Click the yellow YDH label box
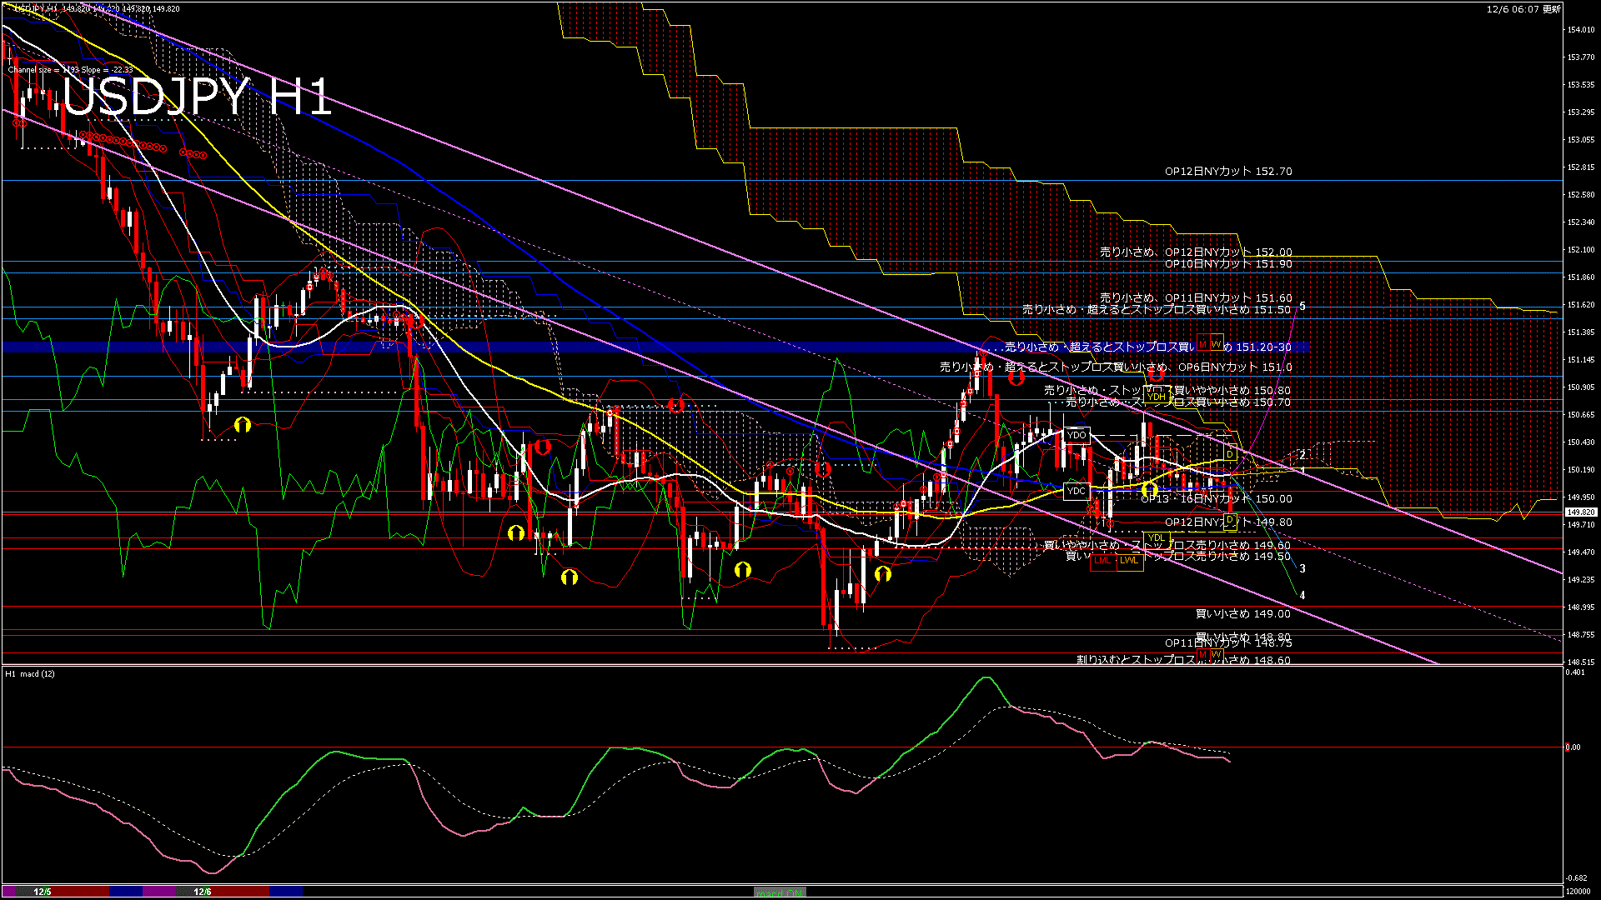 (1156, 397)
